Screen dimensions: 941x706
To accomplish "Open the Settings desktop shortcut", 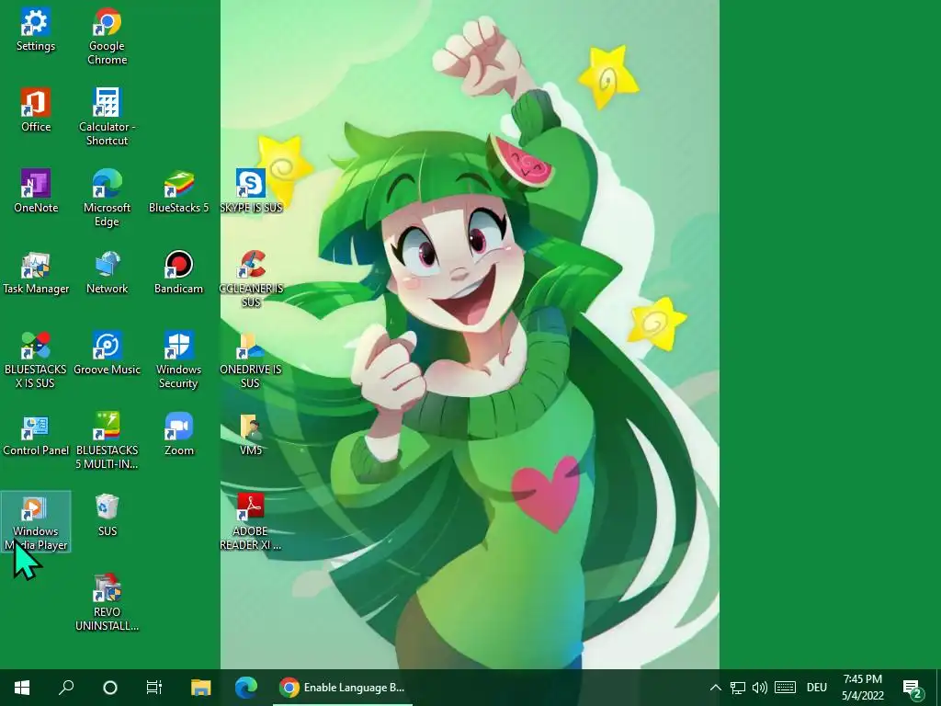I will [36, 30].
